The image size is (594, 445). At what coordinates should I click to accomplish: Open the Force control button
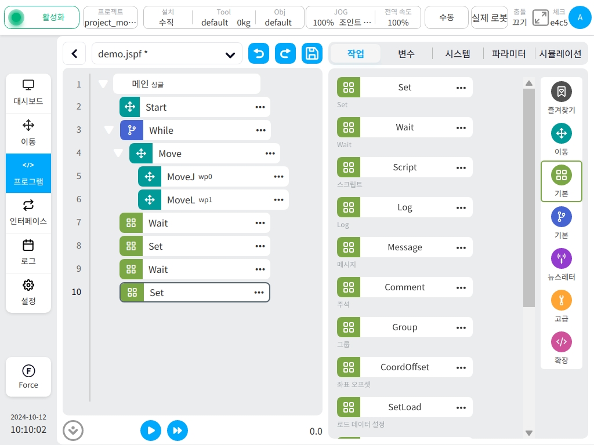pyautogui.click(x=28, y=377)
